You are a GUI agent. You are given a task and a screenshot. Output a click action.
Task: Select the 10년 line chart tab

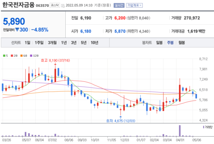pyautogui.click(x=94, y=43)
